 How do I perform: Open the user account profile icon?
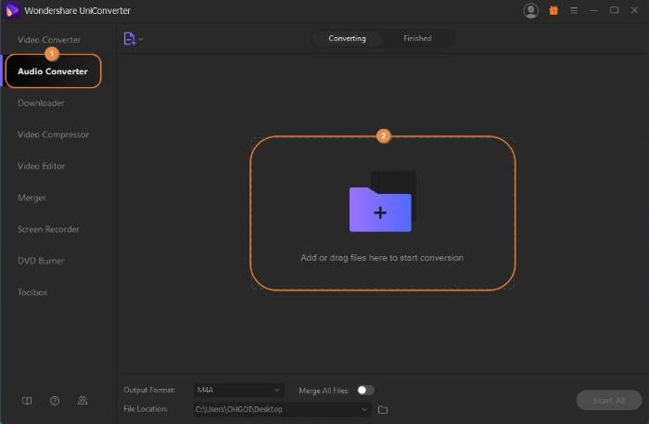(530, 10)
